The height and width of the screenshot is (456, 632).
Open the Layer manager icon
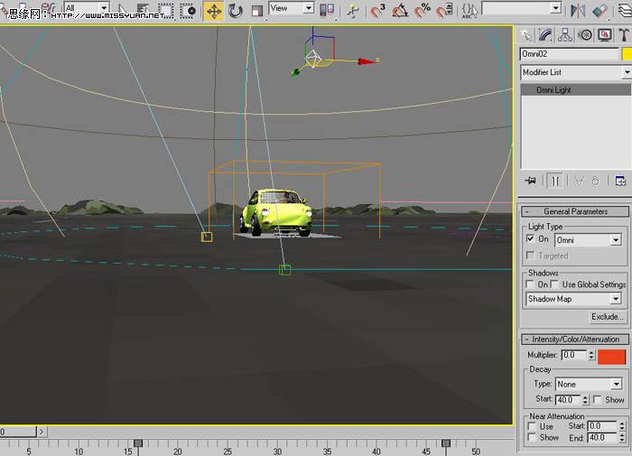point(625,11)
